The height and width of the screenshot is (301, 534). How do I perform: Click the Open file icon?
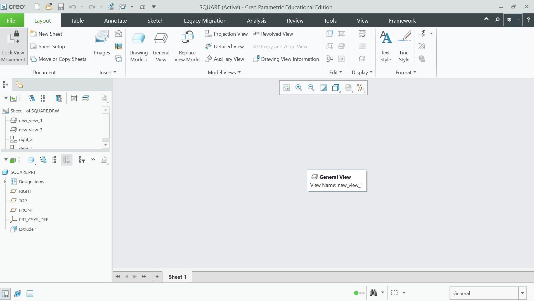(x=49, y=7)
